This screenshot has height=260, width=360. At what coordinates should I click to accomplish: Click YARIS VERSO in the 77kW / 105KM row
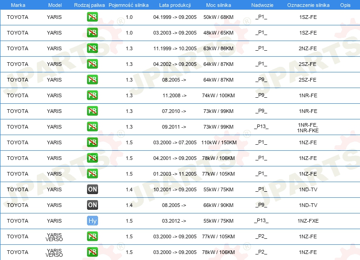54,237
